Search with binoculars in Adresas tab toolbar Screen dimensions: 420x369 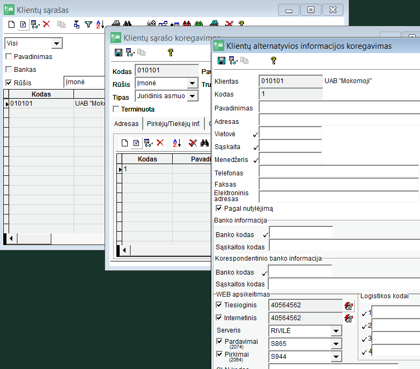point(205,143)
